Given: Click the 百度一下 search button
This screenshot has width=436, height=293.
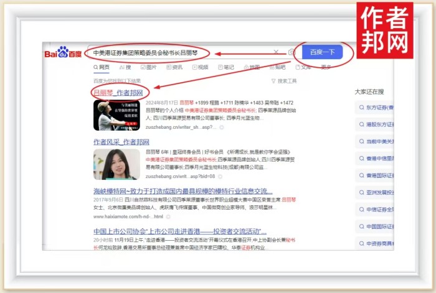Looking at the screenshot, I should pyautogui.click(x=322, y=52).
